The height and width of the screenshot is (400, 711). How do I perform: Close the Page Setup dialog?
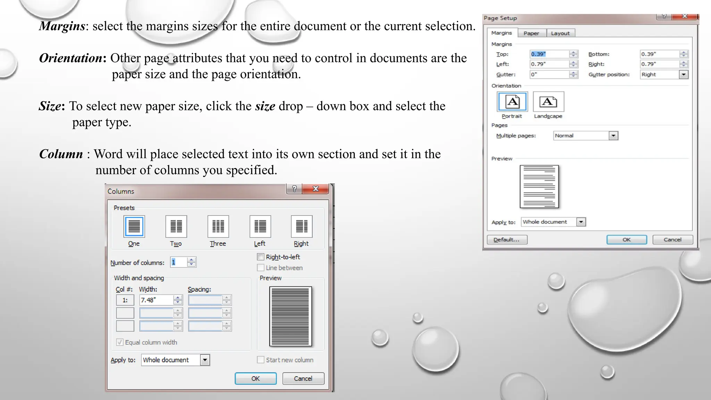coord(685,16)
